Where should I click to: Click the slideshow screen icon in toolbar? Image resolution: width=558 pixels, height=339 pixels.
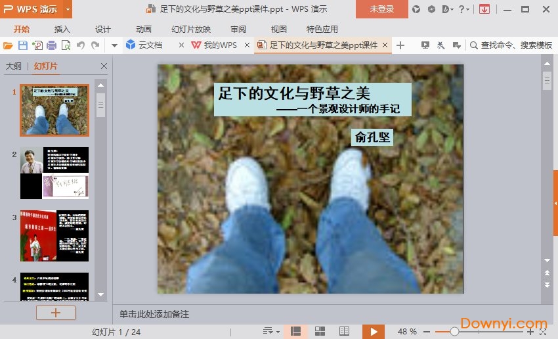425,45
